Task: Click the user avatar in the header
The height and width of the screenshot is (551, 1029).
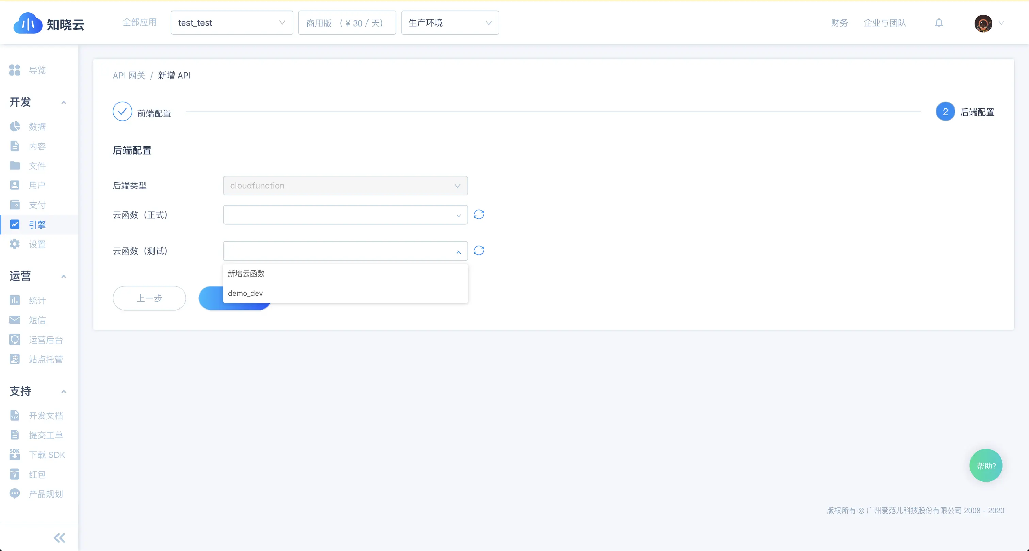Action: pos(983,23)
